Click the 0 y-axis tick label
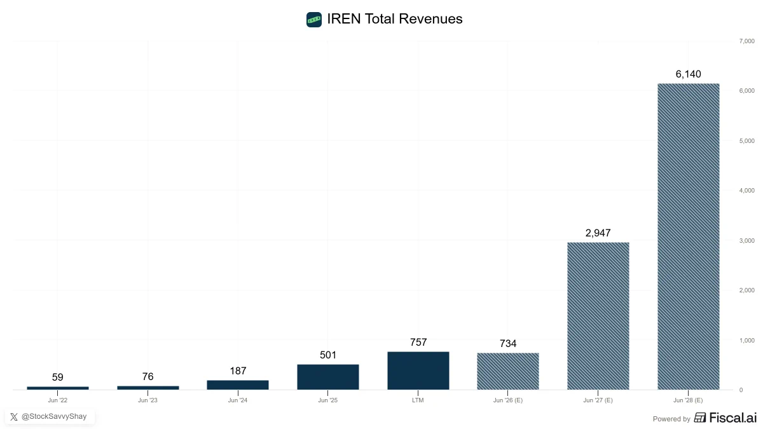This screenshot has height=429, width=763. coord(741,390)
